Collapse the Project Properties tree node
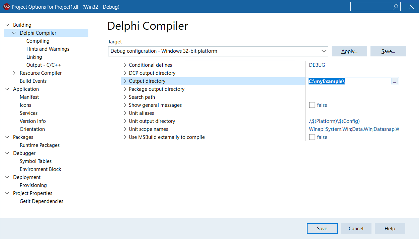419x239 pixels. [x=7, y=193]
